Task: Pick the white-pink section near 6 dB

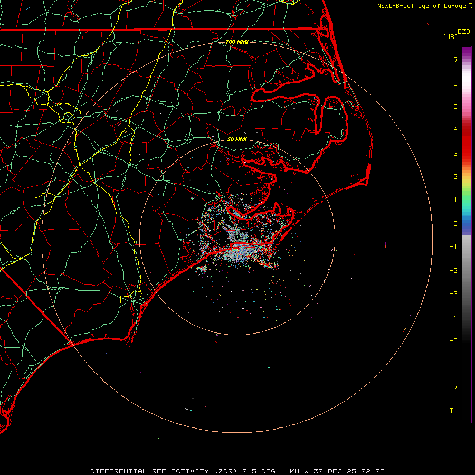Action: (x=466, y=84)
